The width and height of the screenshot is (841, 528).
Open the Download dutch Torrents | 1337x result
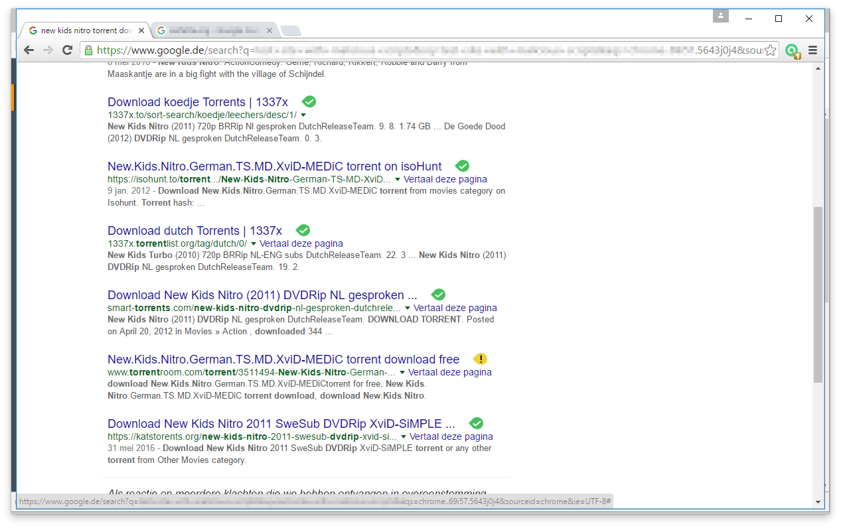point(195,230)
